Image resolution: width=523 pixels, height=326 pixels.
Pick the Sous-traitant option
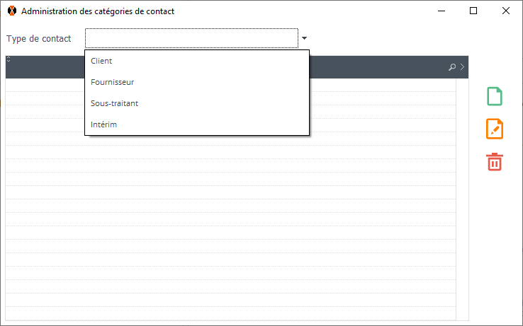[x=114, y=103]
